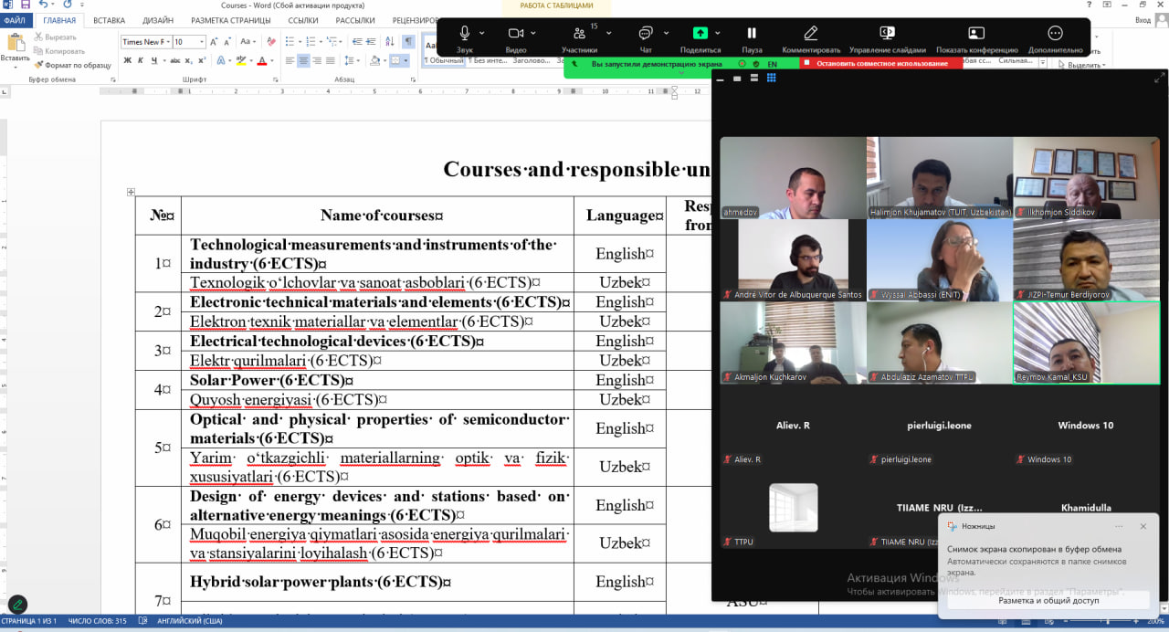Open the РАЗМЕТКА СТРАНИЦЫ tab
The width and height of the screenshot is (1169, 632).
[x=231, y=19]
